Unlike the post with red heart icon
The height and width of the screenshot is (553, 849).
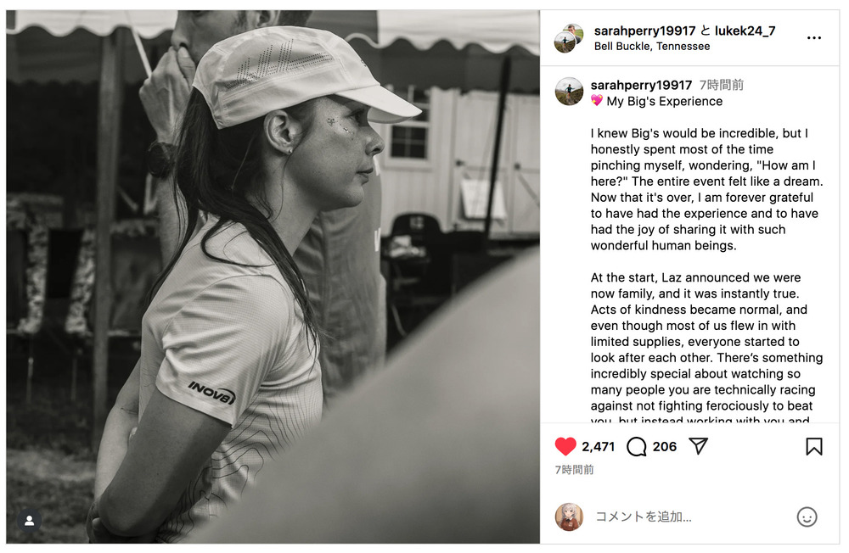click(x=565, y=446)
